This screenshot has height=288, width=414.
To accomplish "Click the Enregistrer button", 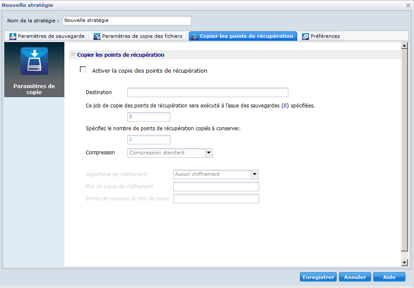I will [318, 277].
